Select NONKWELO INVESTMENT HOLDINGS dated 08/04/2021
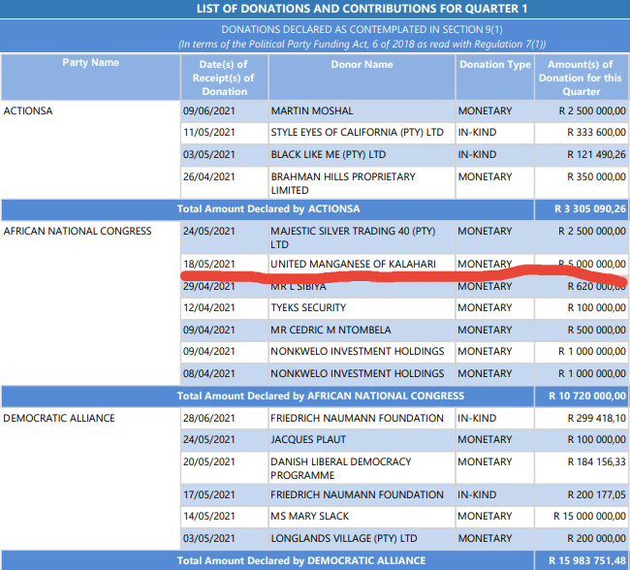 358,373
